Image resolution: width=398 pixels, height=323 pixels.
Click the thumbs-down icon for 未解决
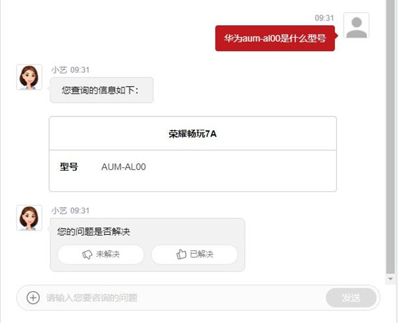[x=87, y=254]
